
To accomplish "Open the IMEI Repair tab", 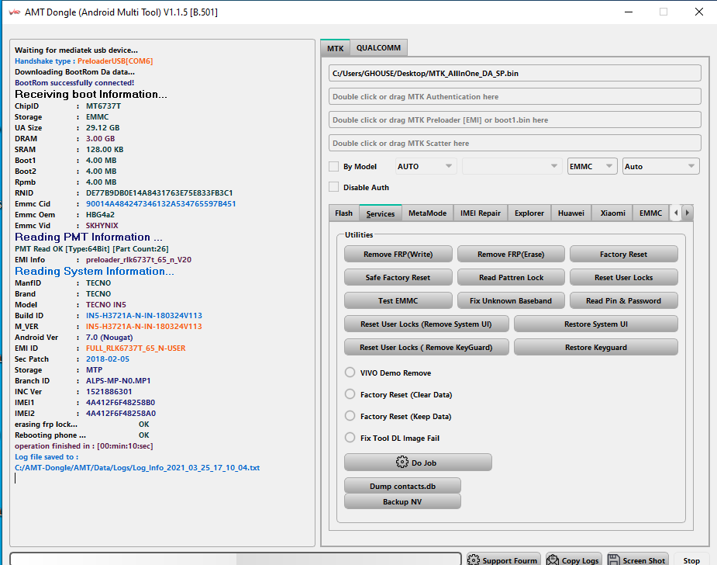I will coord(480,213).
